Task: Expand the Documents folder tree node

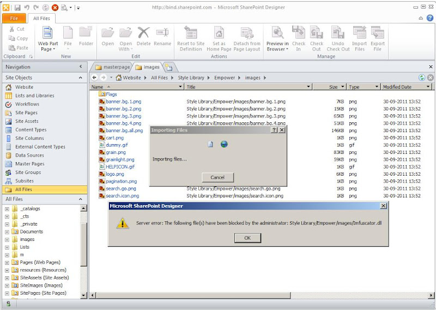Action: coord(7,232)
